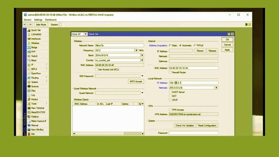
Task: Click the Uptime column header
Action: tap(127, 104)
